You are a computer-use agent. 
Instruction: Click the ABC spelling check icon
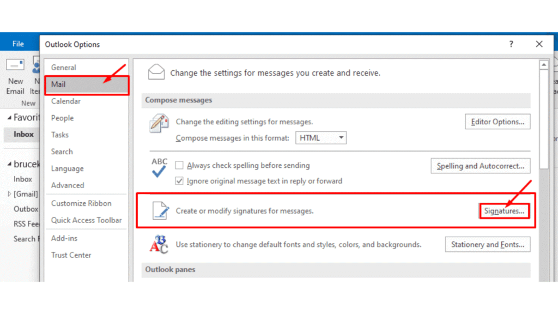[x=159, y=167]
